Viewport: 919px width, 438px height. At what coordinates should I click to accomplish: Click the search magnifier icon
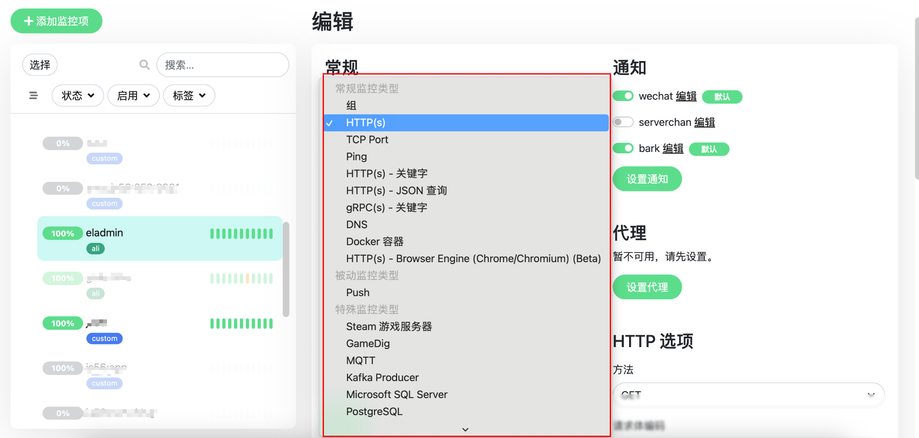[144, 65]
